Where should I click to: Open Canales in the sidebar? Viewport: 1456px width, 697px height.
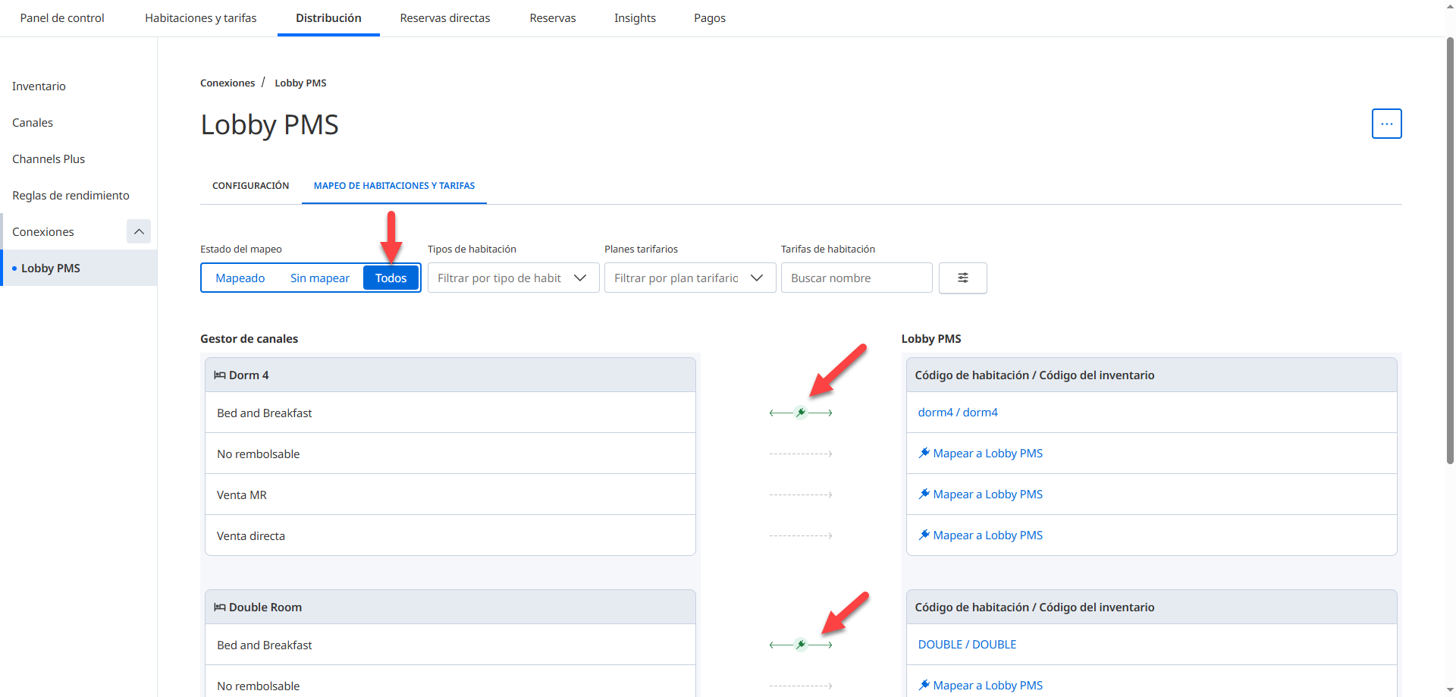tap(33, 123)
